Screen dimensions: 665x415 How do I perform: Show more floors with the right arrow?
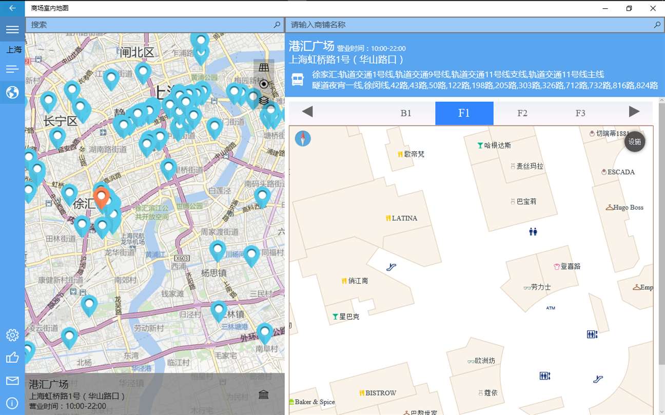[634, 112]
